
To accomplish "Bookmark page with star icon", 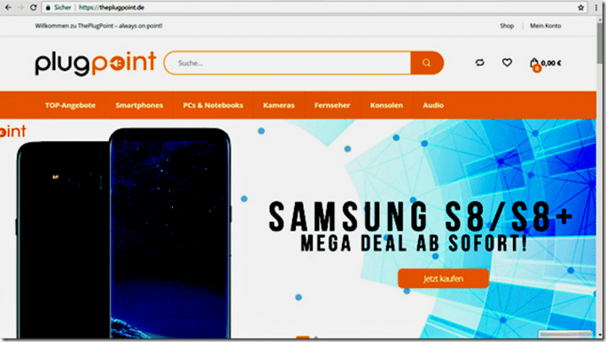I will coord(580,8).
